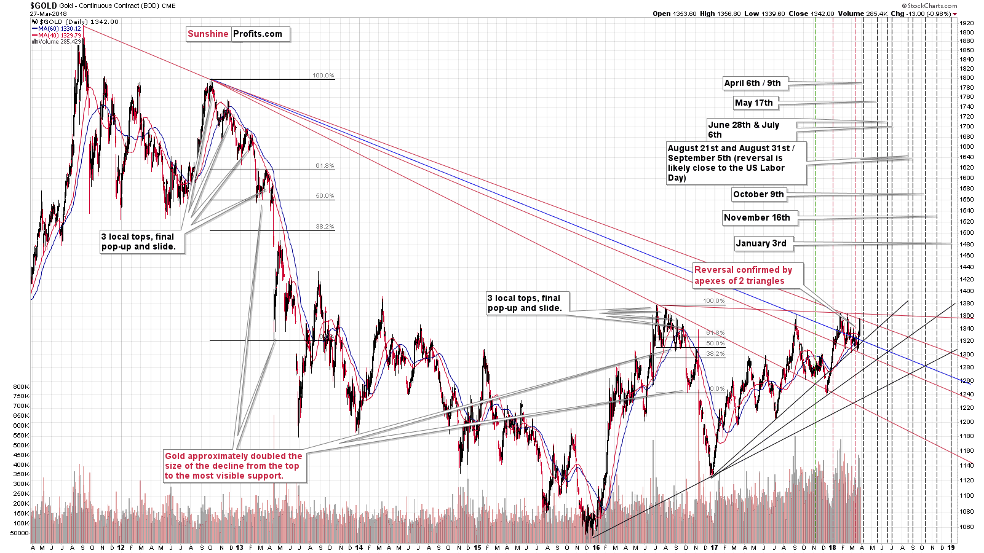The height and width of the screenshot is (553, 984).
Task: Click the candlestick icon beside $GOLD (Daily)
Action: [x=34, y=22]
